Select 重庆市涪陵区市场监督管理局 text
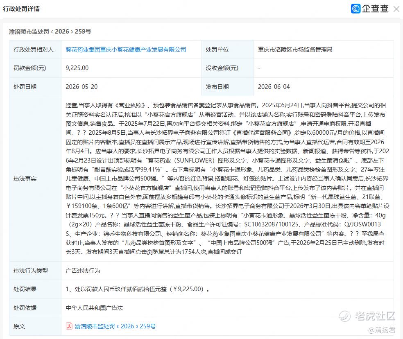The width and height of the screenshot is (403, 339). coord(295,50)
